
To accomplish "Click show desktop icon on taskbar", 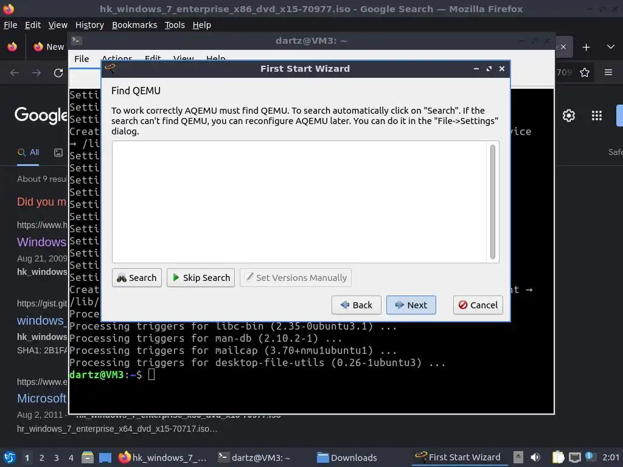I will (105, 457).
